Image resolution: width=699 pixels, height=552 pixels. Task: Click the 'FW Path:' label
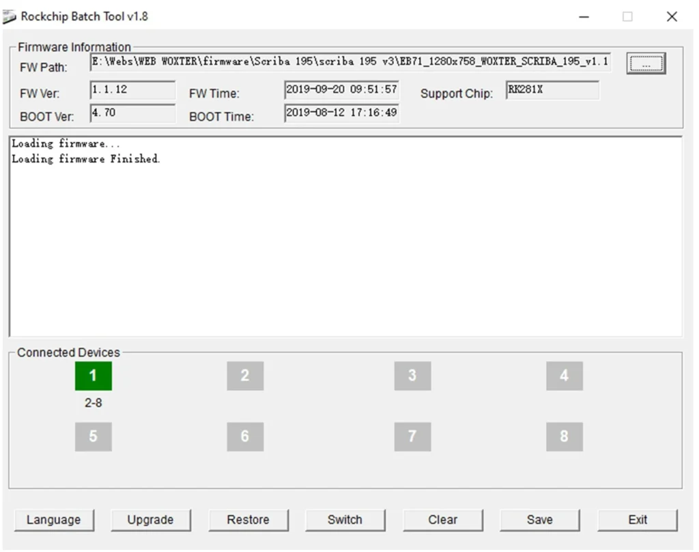click(44, 68)
